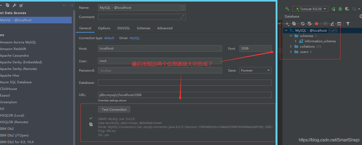The image size is (362, 145).
Task: Expand the information_schema node
Action: coord(296,41)
